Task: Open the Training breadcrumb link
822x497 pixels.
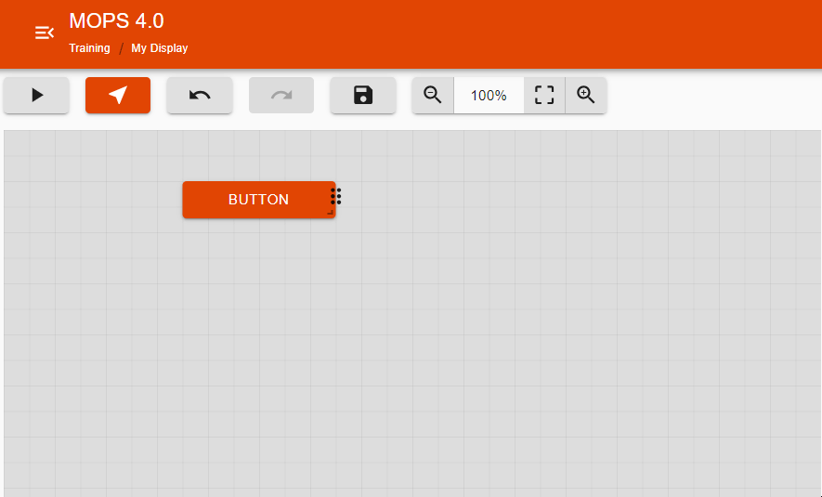Action: pos(89,48)
